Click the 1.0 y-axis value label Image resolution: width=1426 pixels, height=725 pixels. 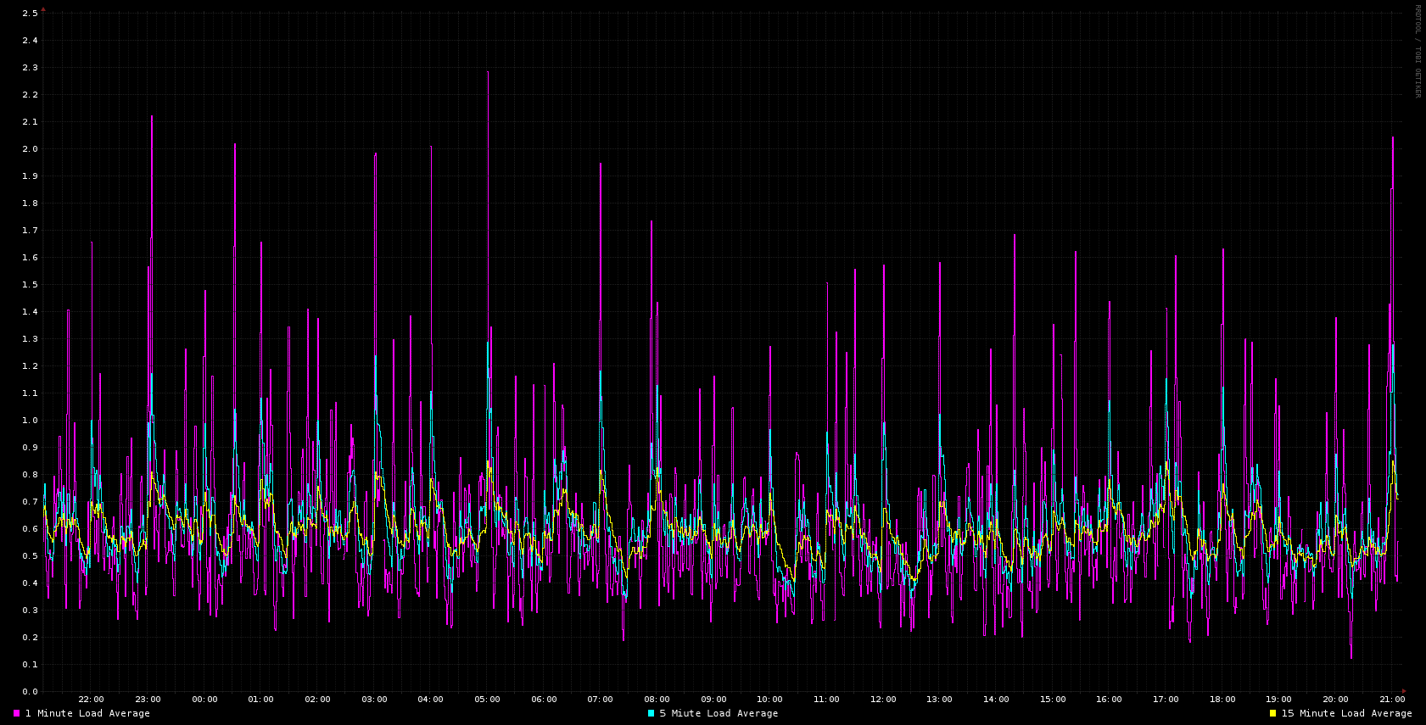[x=30, y=421]
